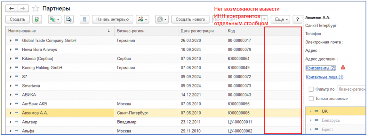This screenshot has width=368, height=136.
Task: Open the Контактные лица (1) link
Action: pos(325,77)
